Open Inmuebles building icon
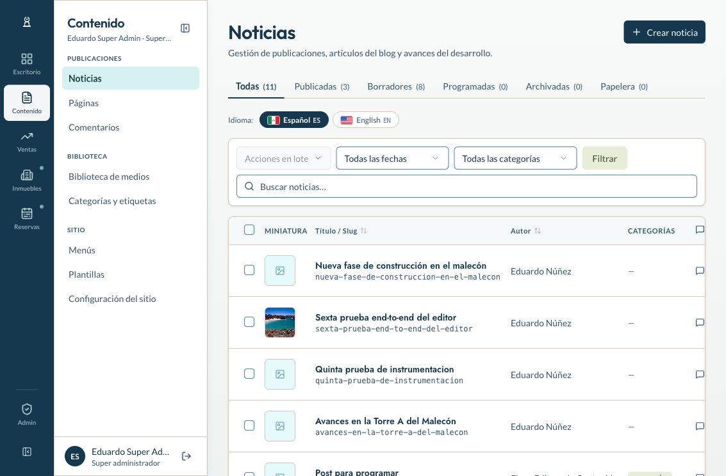 27,175
